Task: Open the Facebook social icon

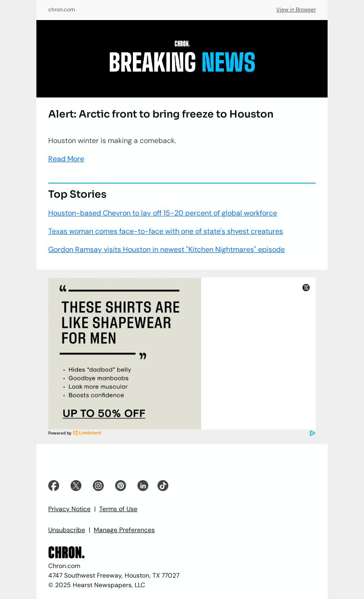Action: 54,486
